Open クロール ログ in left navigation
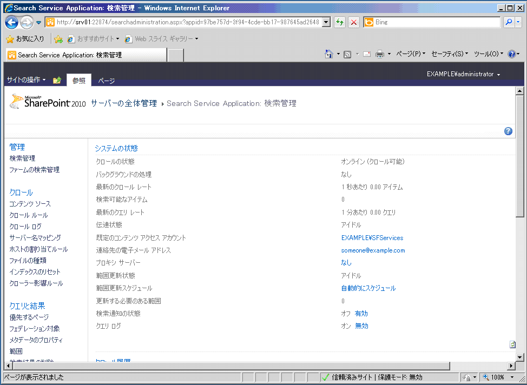Image resolution: width=527 pixels, height=385 pixels. (25, 227)
